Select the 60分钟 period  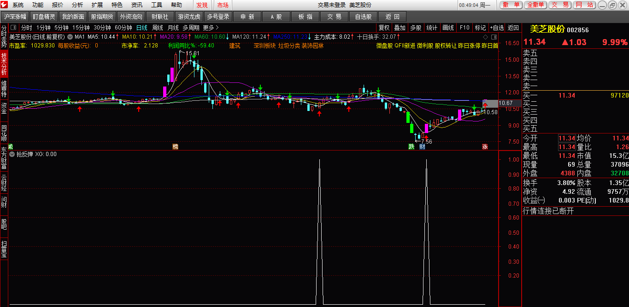pyautogui.click(x=123, y=28)
